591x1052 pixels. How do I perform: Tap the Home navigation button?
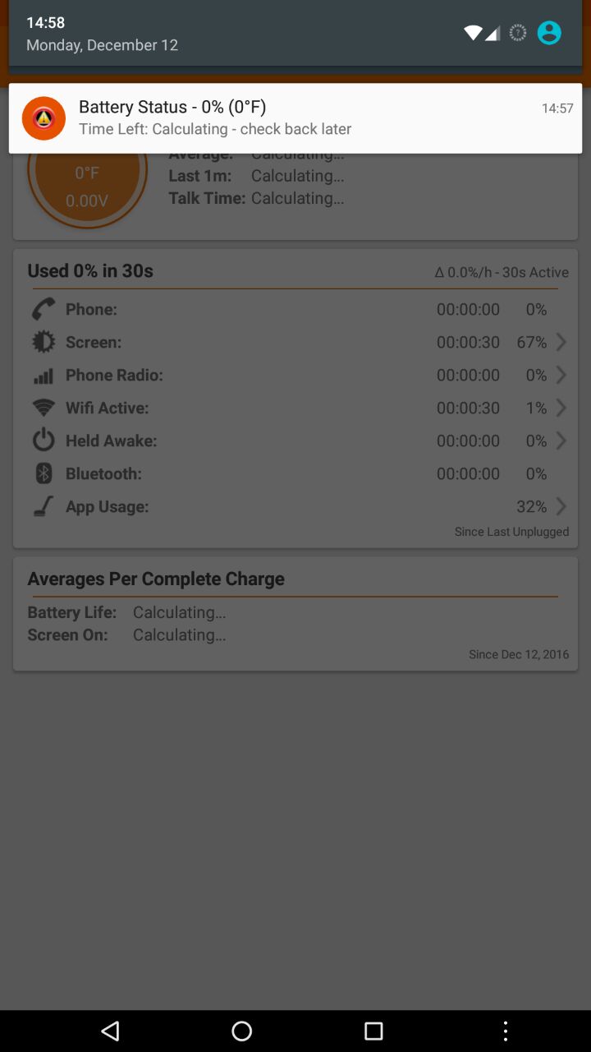coord(242,1031)
